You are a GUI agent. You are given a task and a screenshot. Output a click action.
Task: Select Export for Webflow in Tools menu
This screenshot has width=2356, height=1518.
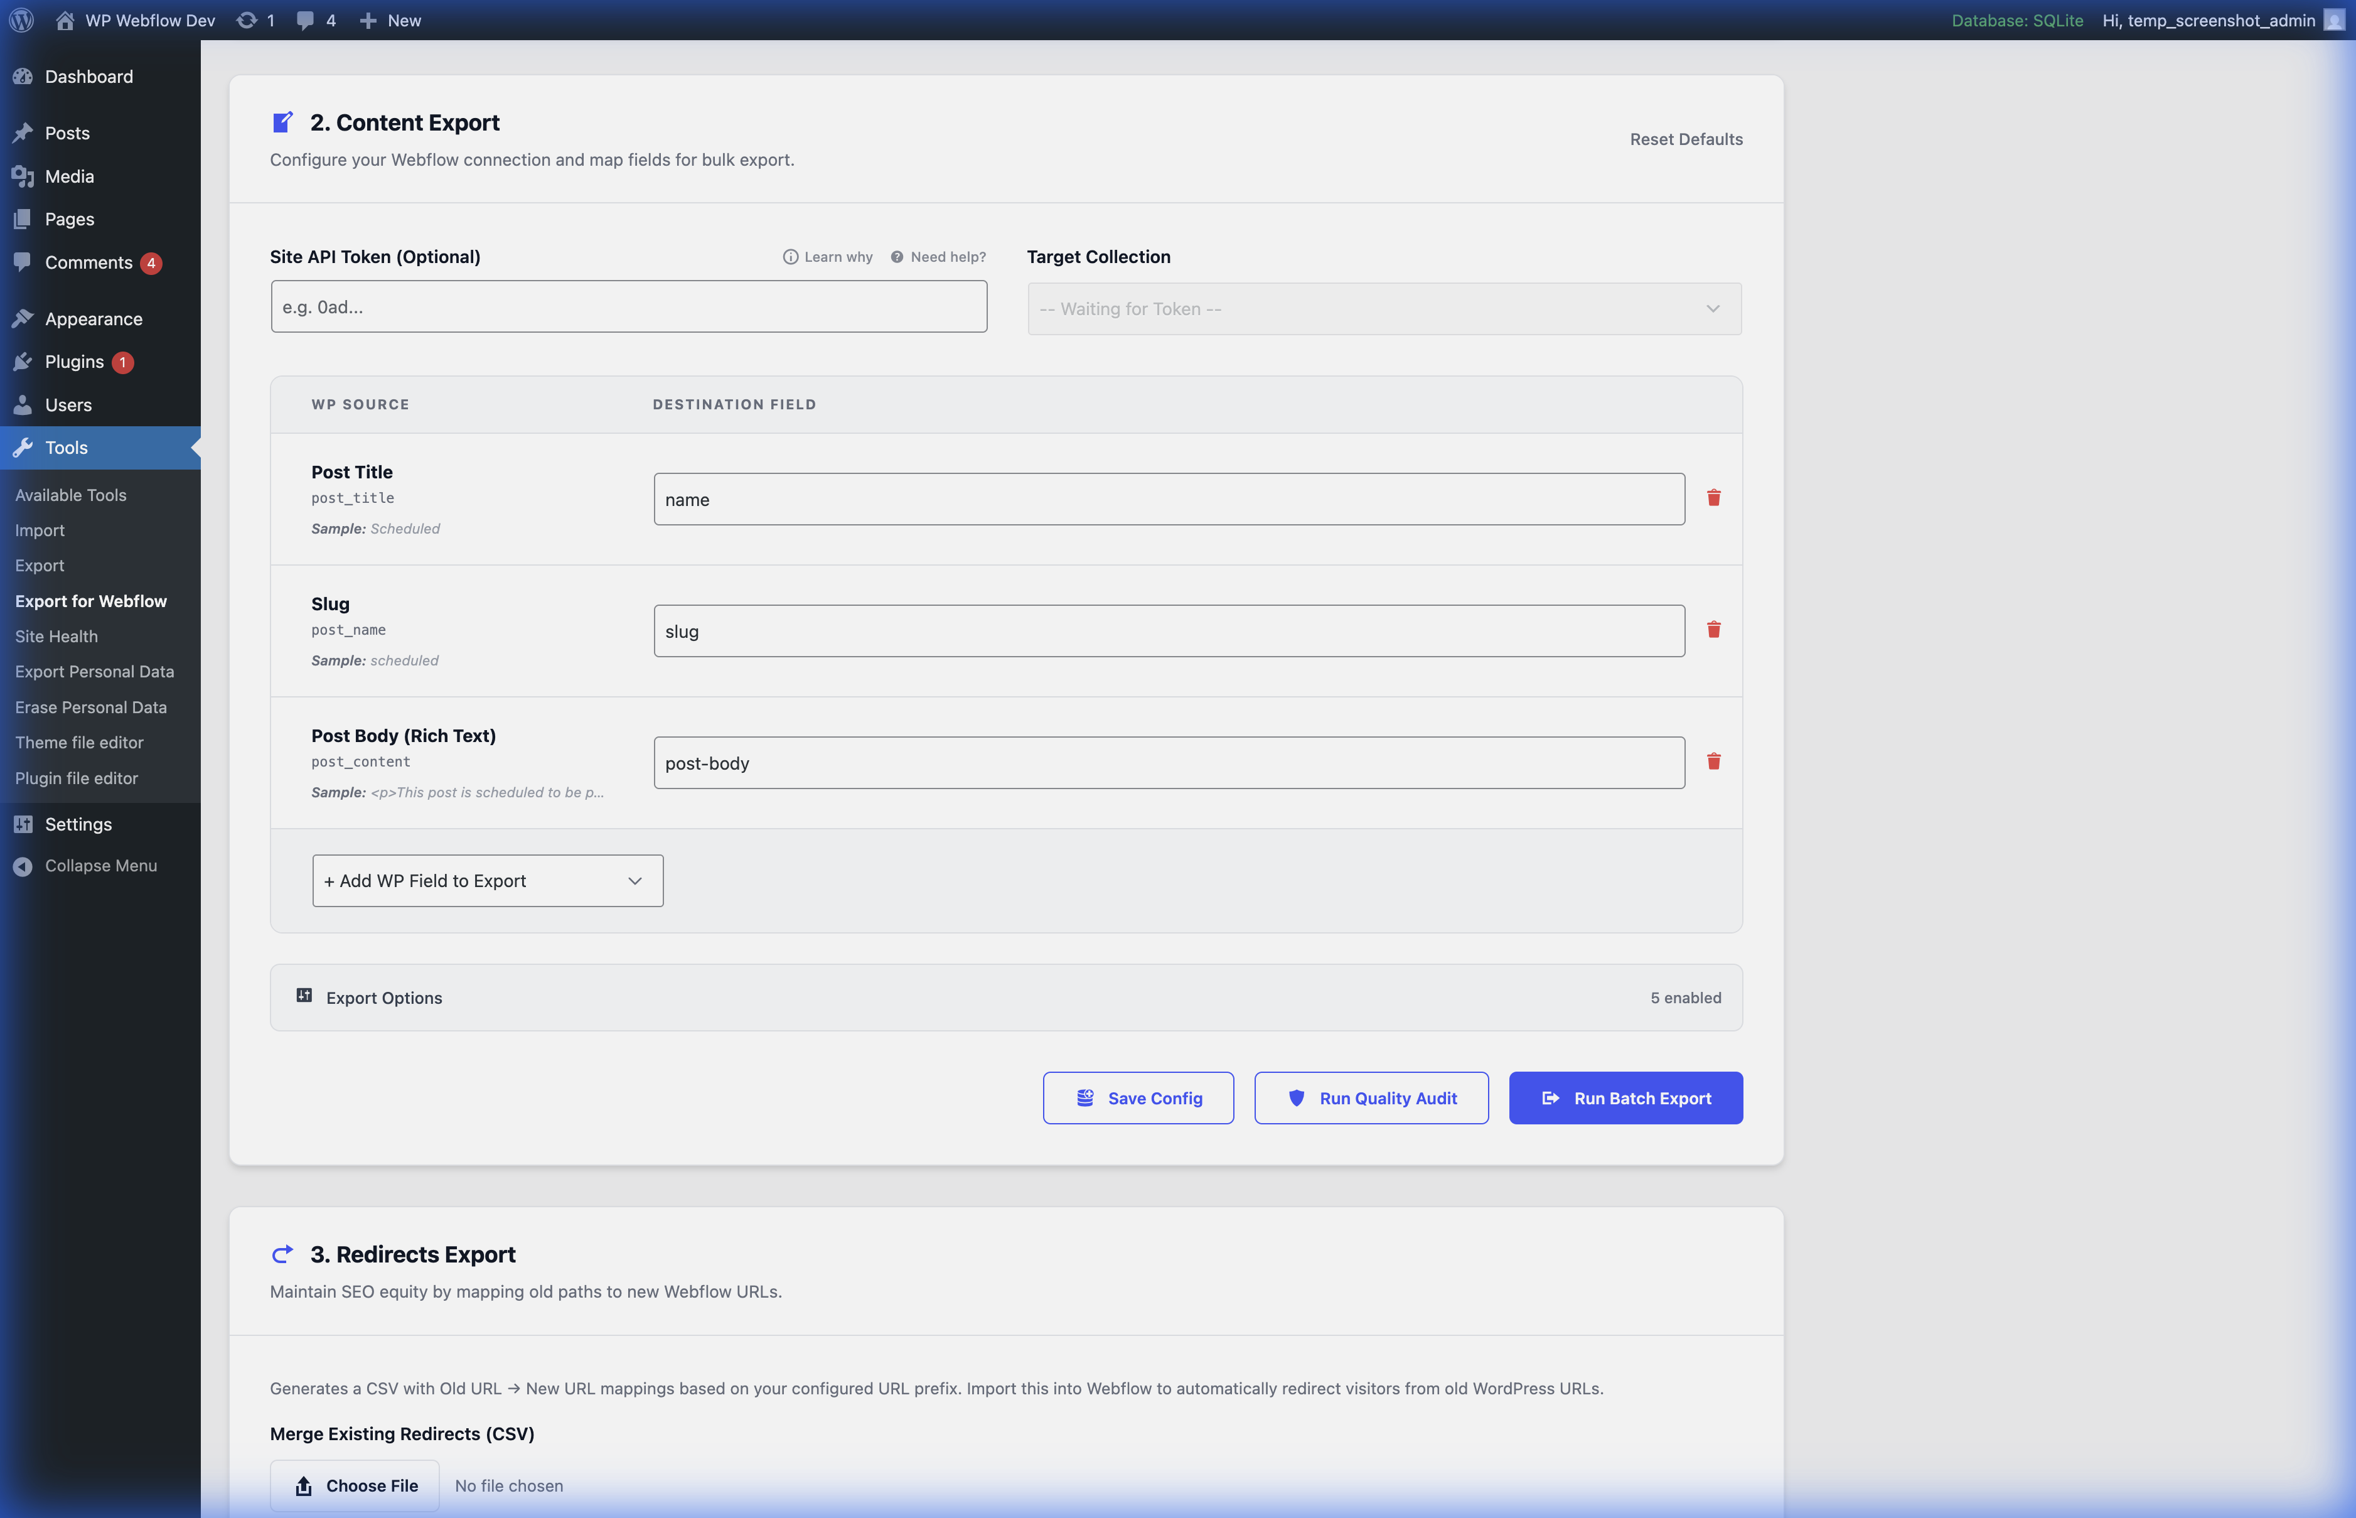90,600
